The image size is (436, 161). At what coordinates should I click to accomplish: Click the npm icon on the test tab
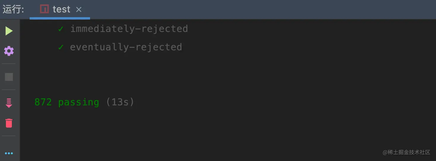[44, 9]
